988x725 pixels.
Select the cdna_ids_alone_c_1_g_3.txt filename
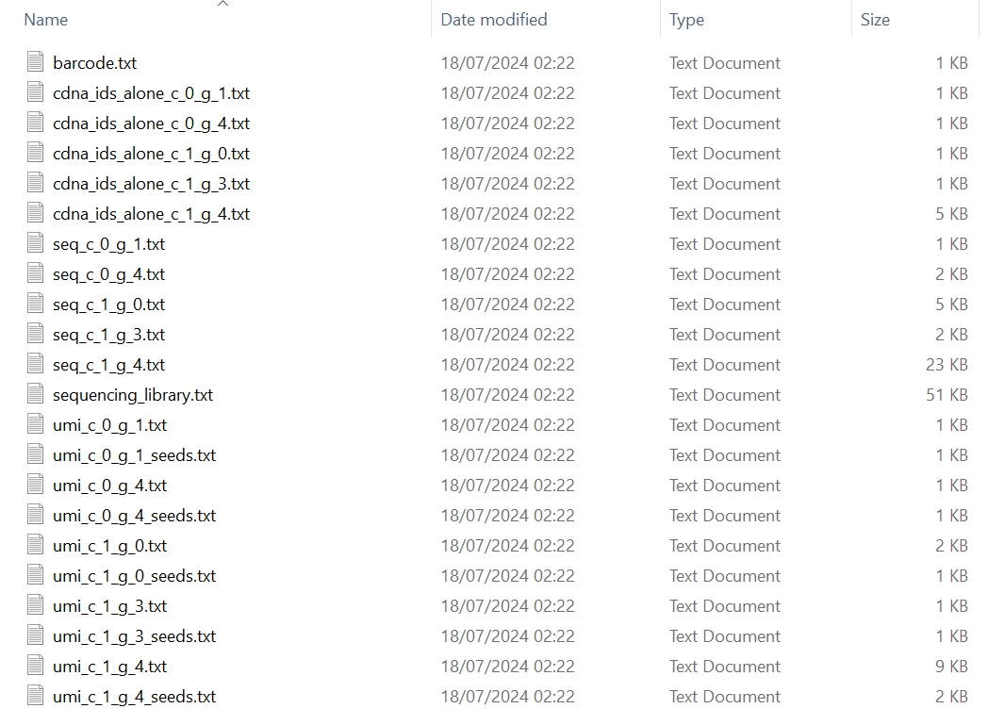[x=151, y=184]
